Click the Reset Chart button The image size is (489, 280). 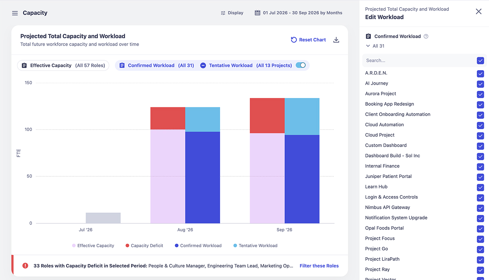[x=308, y=39]
